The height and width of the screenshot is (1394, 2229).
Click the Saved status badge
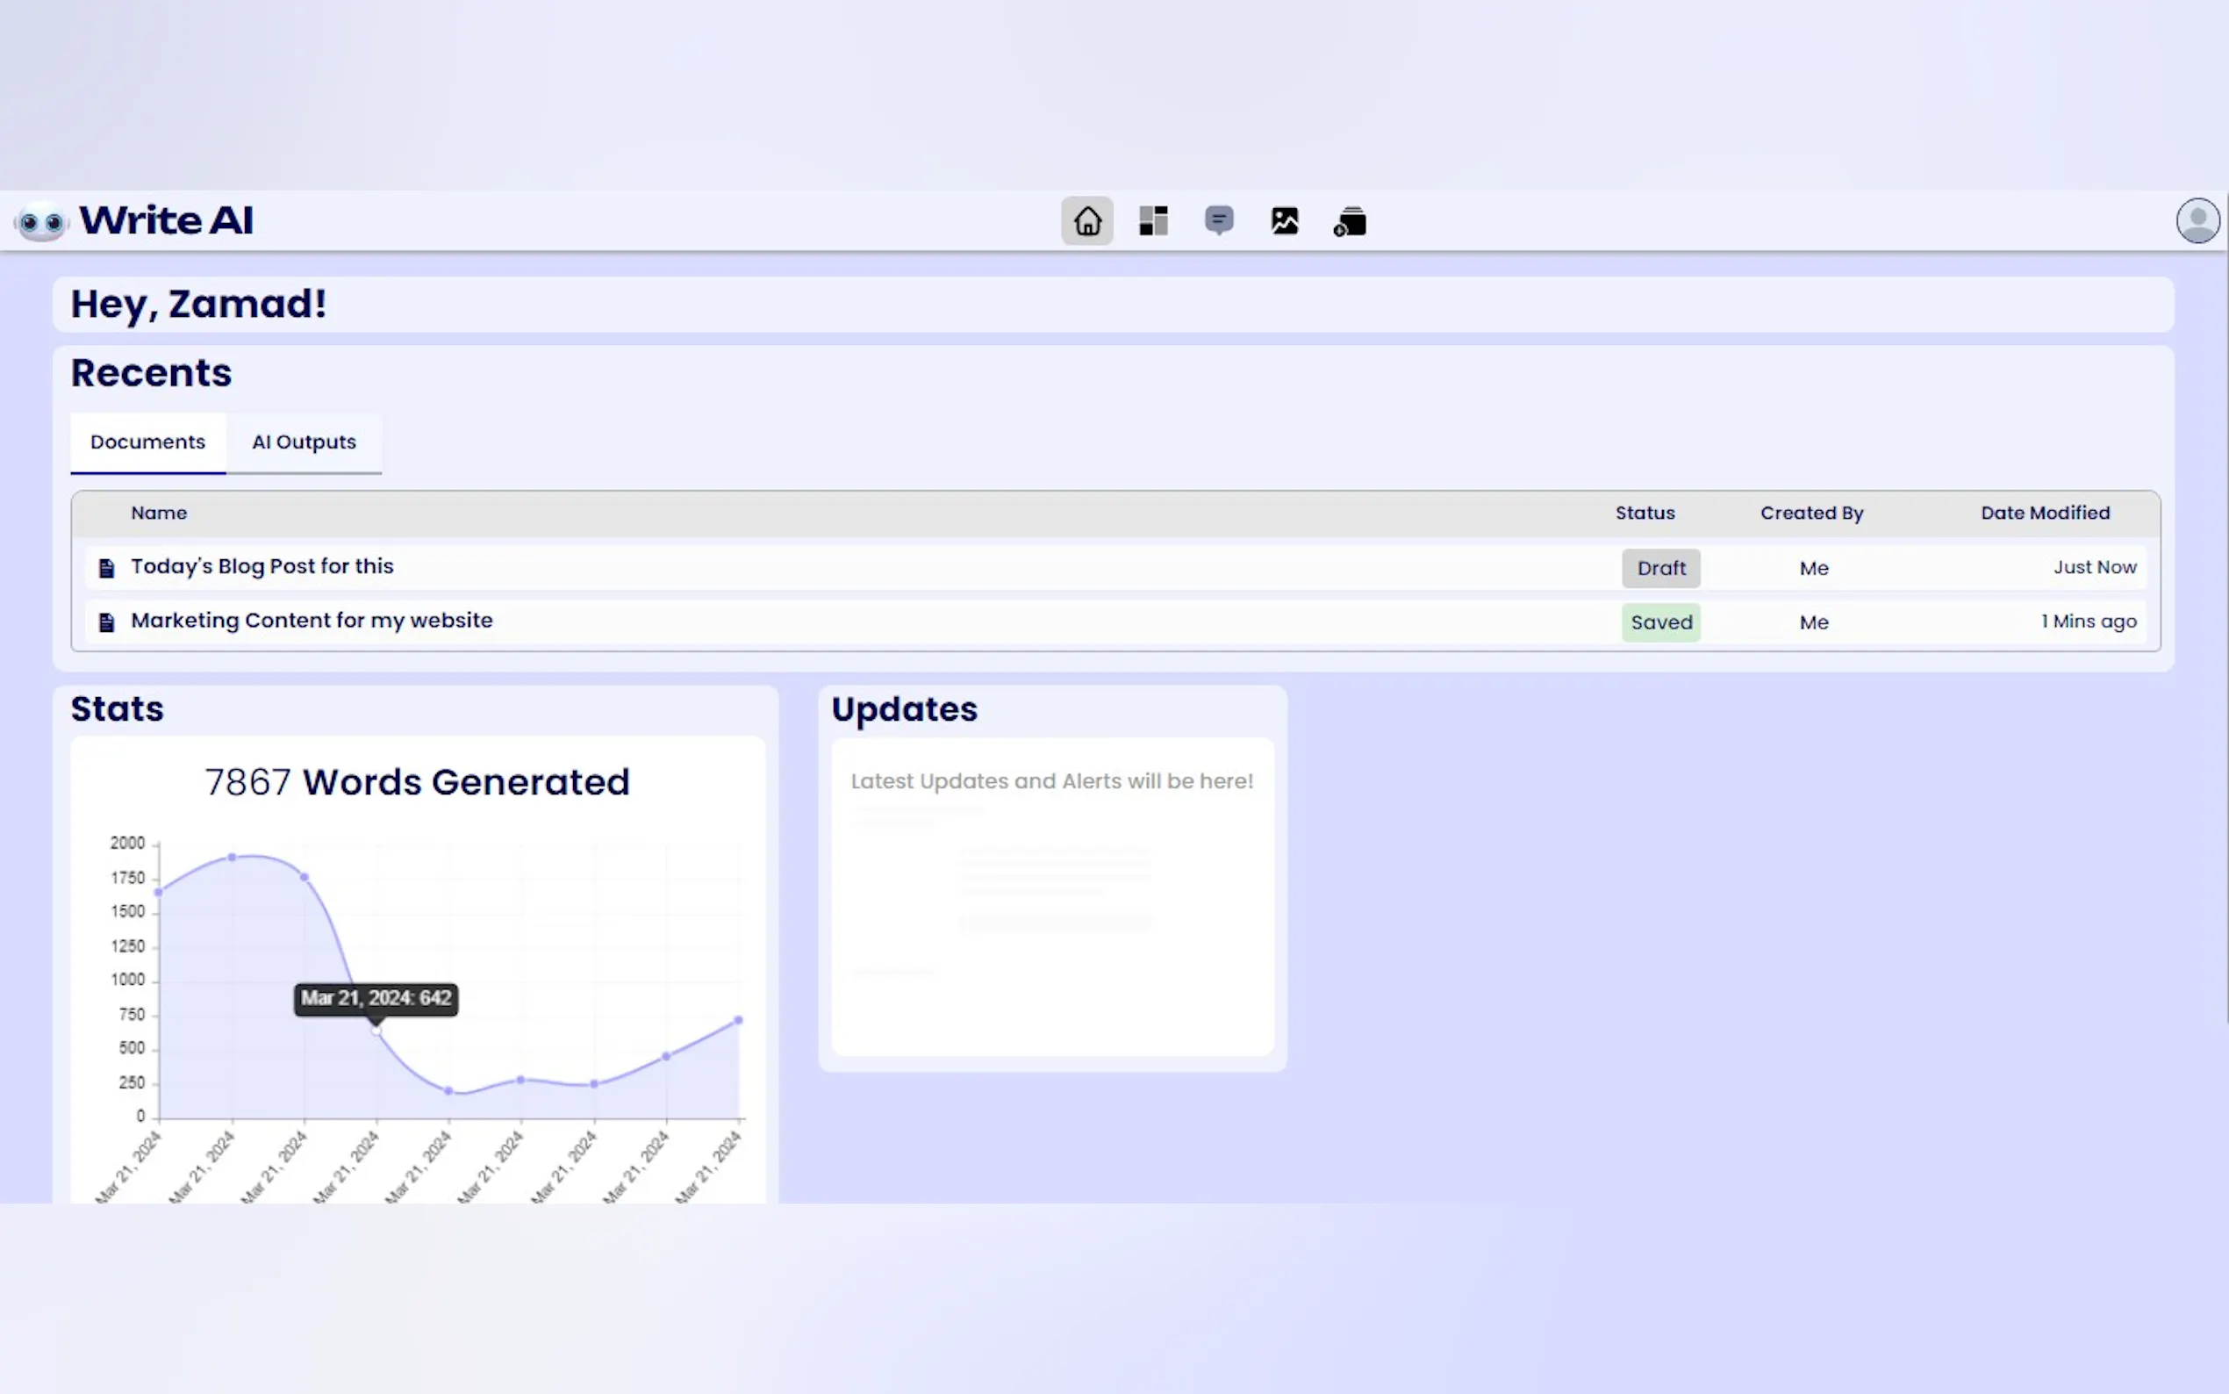pyautogui.click(x=1660, y=622)
